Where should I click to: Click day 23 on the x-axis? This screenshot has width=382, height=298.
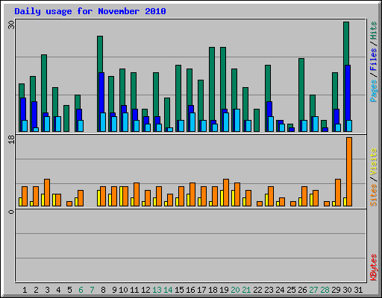click(269, 290)
